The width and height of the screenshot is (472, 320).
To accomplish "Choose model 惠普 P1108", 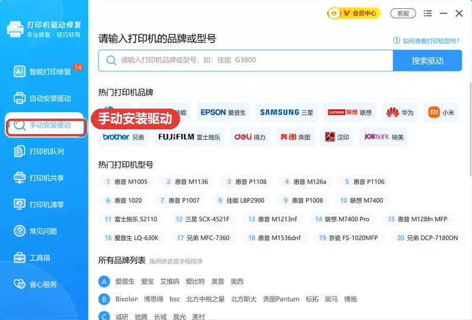I will [x=246, y=182].
